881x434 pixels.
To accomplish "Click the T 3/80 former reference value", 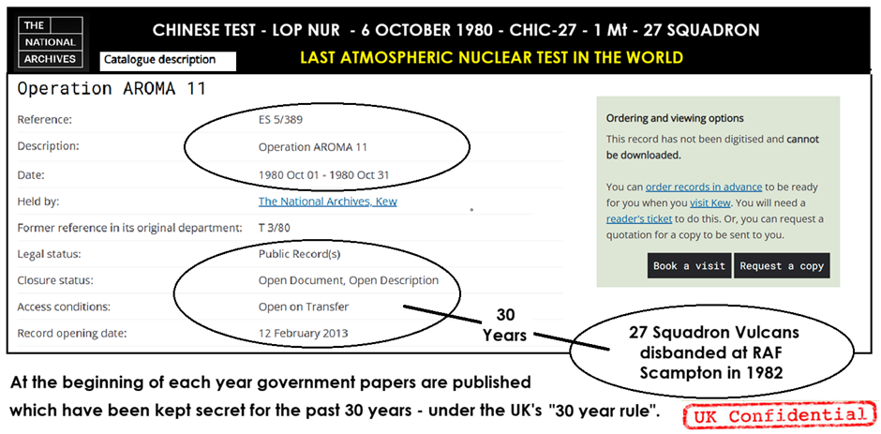I will (275, 228).
